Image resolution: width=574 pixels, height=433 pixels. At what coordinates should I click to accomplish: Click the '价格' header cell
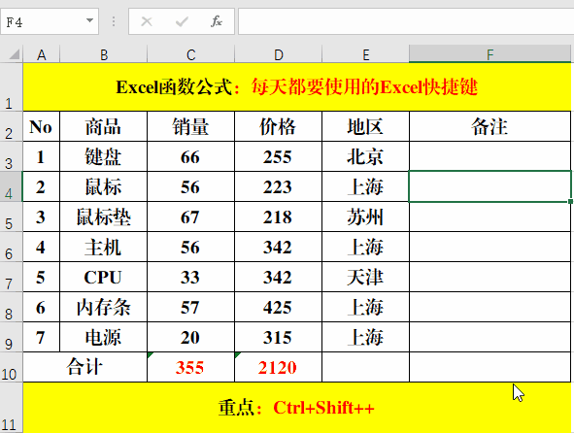[x=278, y=126]
